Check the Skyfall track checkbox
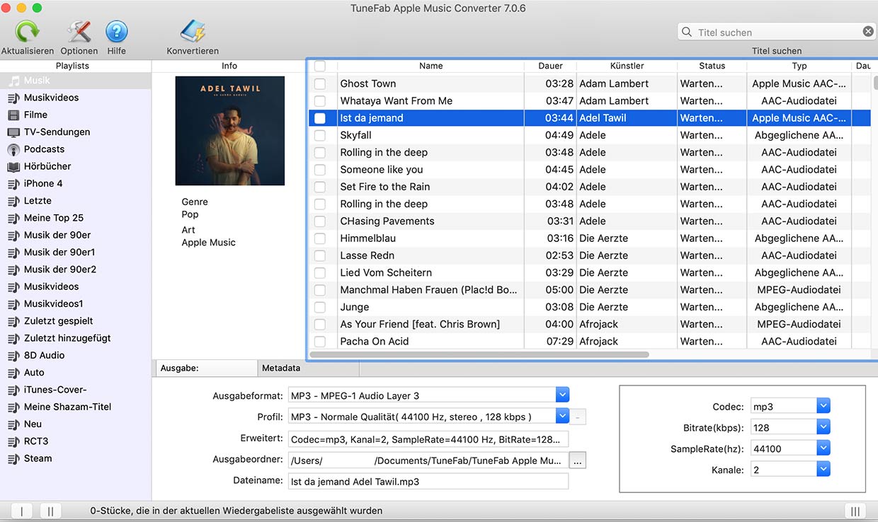Image resolution: width=878 pixels, height=522 pixels. click(x=320, y=135)
